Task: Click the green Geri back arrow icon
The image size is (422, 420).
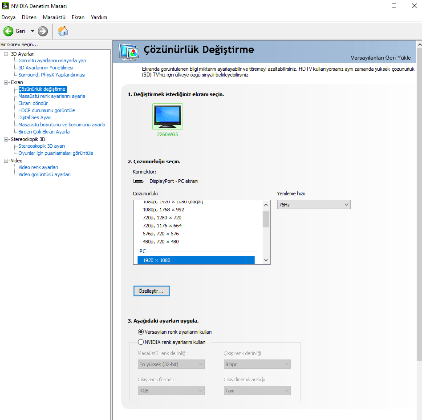Action: [8, 31]
